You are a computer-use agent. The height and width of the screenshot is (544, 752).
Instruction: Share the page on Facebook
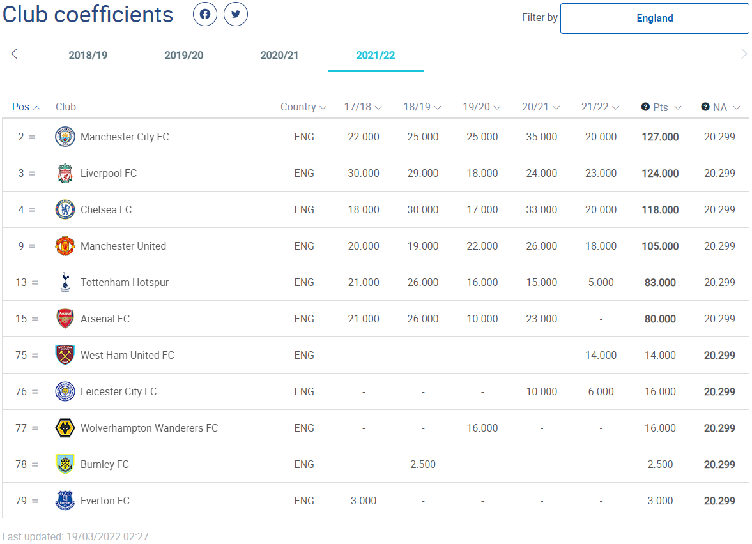click(x=205, y=15)
